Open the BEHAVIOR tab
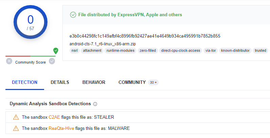Screen dimensions: 270x138 [x=94, y=83]
